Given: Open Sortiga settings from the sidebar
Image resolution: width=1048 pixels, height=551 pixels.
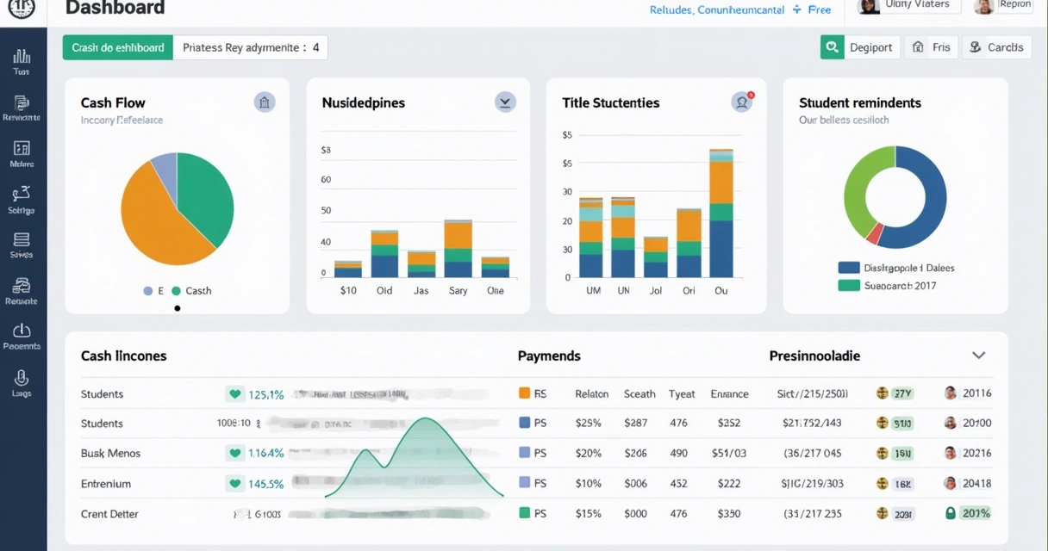Looking at the screenshot, I should 23,196.
